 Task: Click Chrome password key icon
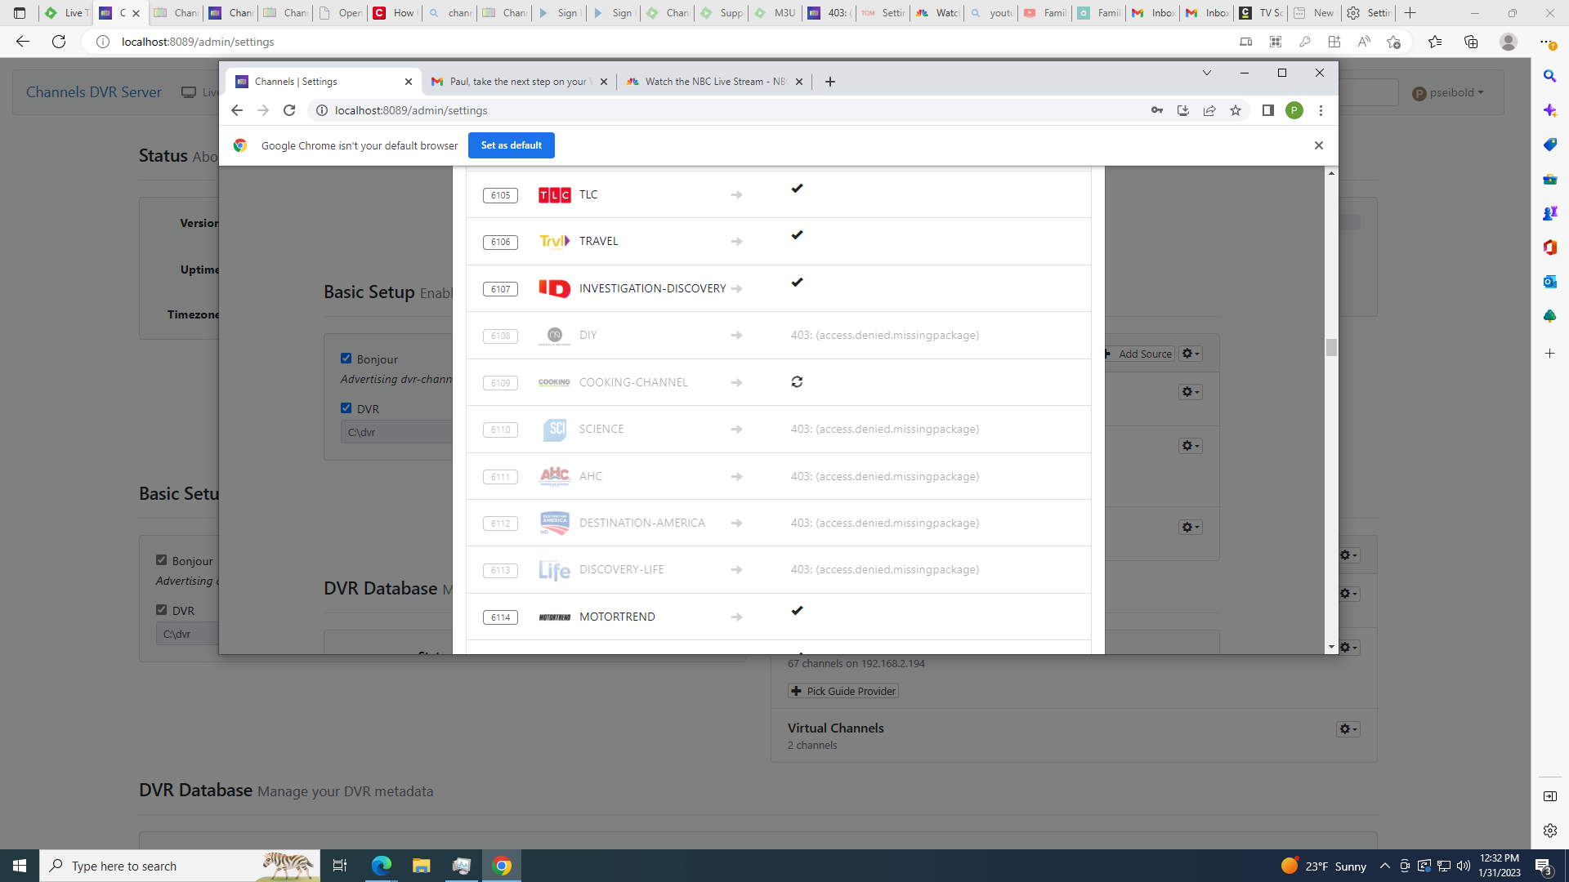point(1157,110)
